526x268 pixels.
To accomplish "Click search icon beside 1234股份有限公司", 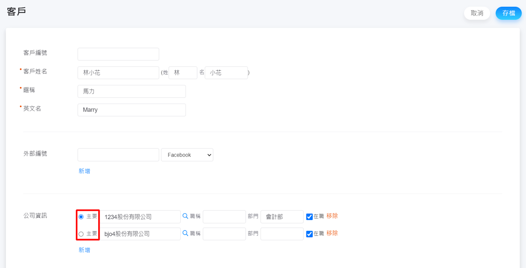I will coord(185,216).
